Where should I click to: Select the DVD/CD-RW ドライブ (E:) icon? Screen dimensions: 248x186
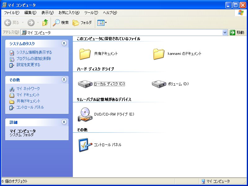point(85,114)
